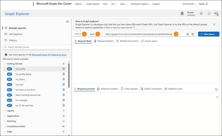Select the my photo sample query
The image size is (222, 136).
[x=35, y=79]
